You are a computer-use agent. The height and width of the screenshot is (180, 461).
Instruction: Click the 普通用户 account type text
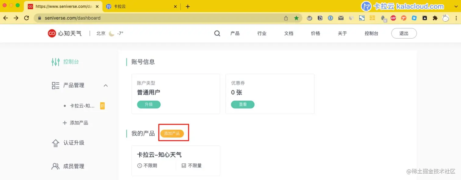point(148,92)
